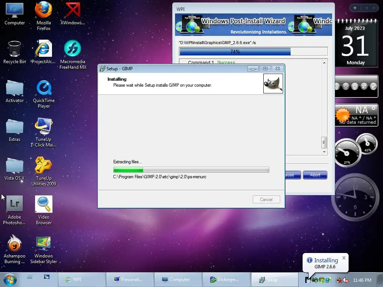383x287 pixels.
Task: Switch to WPI taskbar button
Action: tap(82, 280)
